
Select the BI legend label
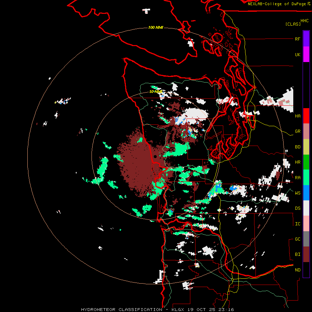(297, 254)
